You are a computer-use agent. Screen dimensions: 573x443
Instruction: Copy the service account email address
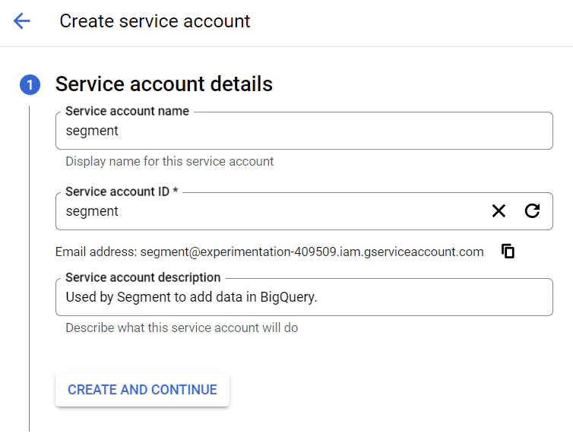pos(508,252)
